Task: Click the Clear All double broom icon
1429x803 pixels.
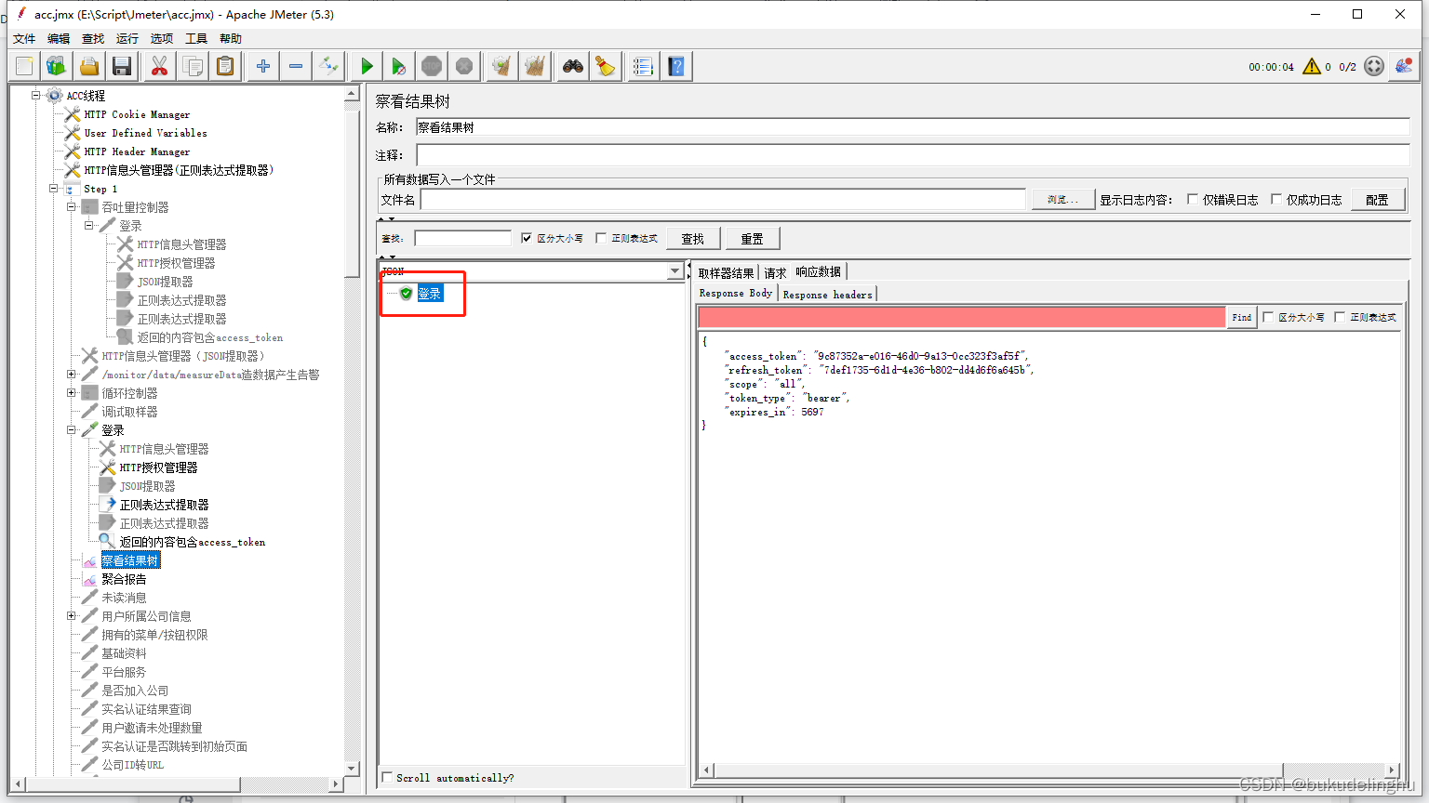Action: coord(535,66)
